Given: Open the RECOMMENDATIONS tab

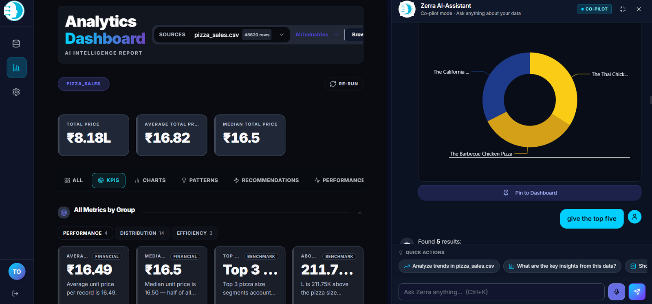Looking at the screenshot, I should (266, 180).
